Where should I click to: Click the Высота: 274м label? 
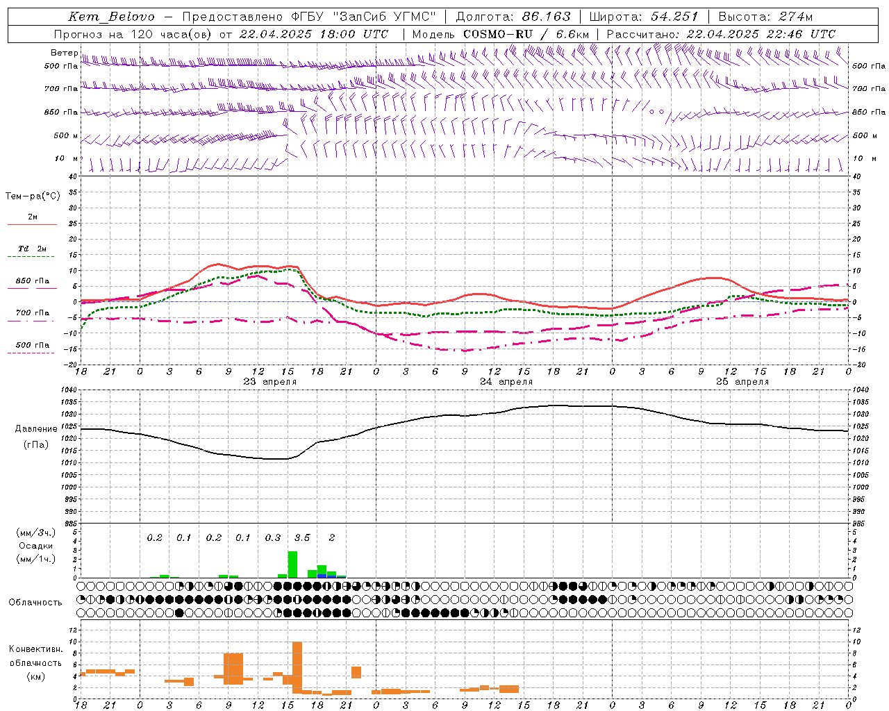coord(765,17)
